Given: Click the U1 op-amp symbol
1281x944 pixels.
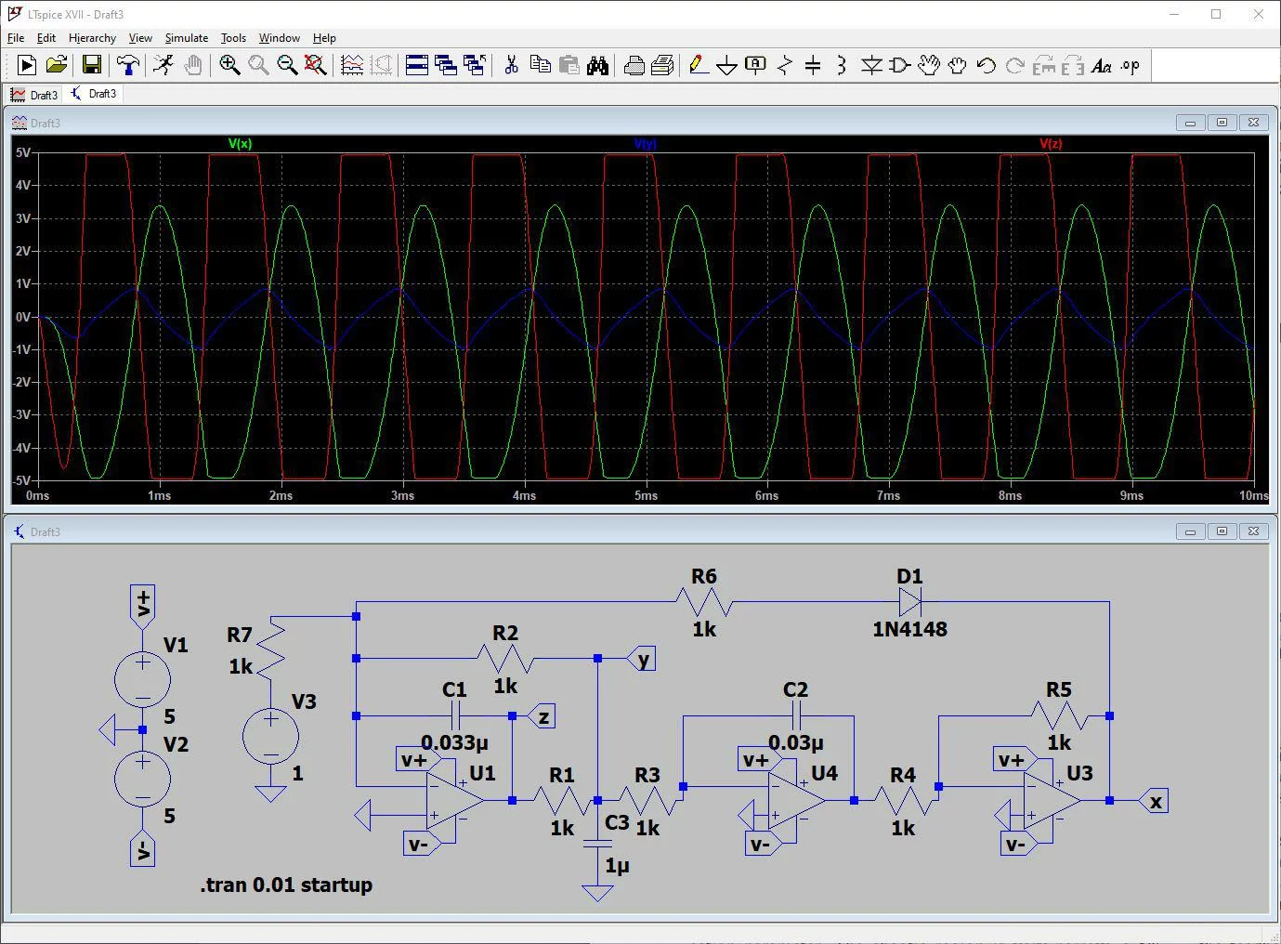Looking at the screenshot, I should 454,800.
